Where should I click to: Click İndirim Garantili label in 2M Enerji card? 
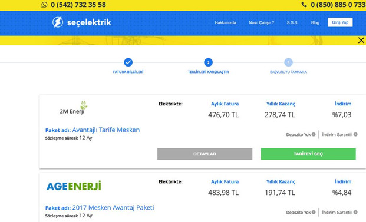click(x=337, y=134)
